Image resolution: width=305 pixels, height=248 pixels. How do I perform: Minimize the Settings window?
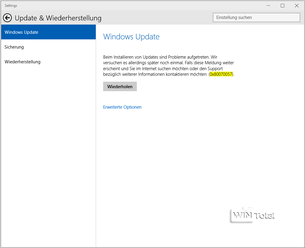tap(268, 6)
